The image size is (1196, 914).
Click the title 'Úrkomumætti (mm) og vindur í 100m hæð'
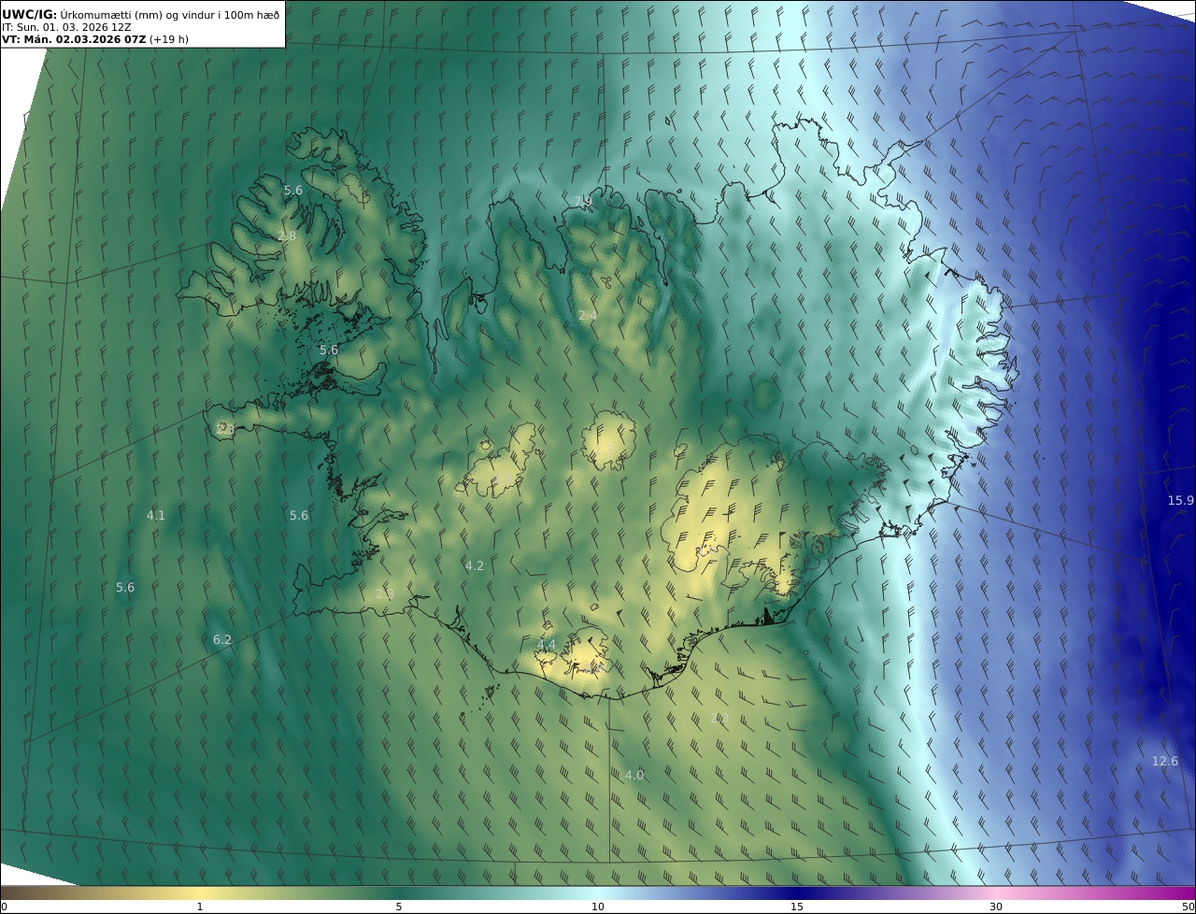pos(170,15)
